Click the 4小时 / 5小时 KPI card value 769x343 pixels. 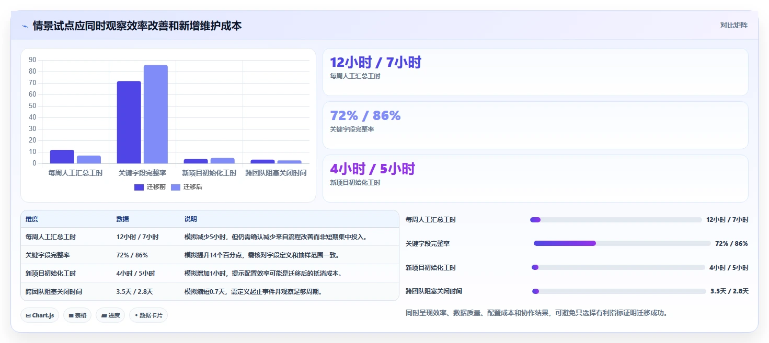click(372, 169)
